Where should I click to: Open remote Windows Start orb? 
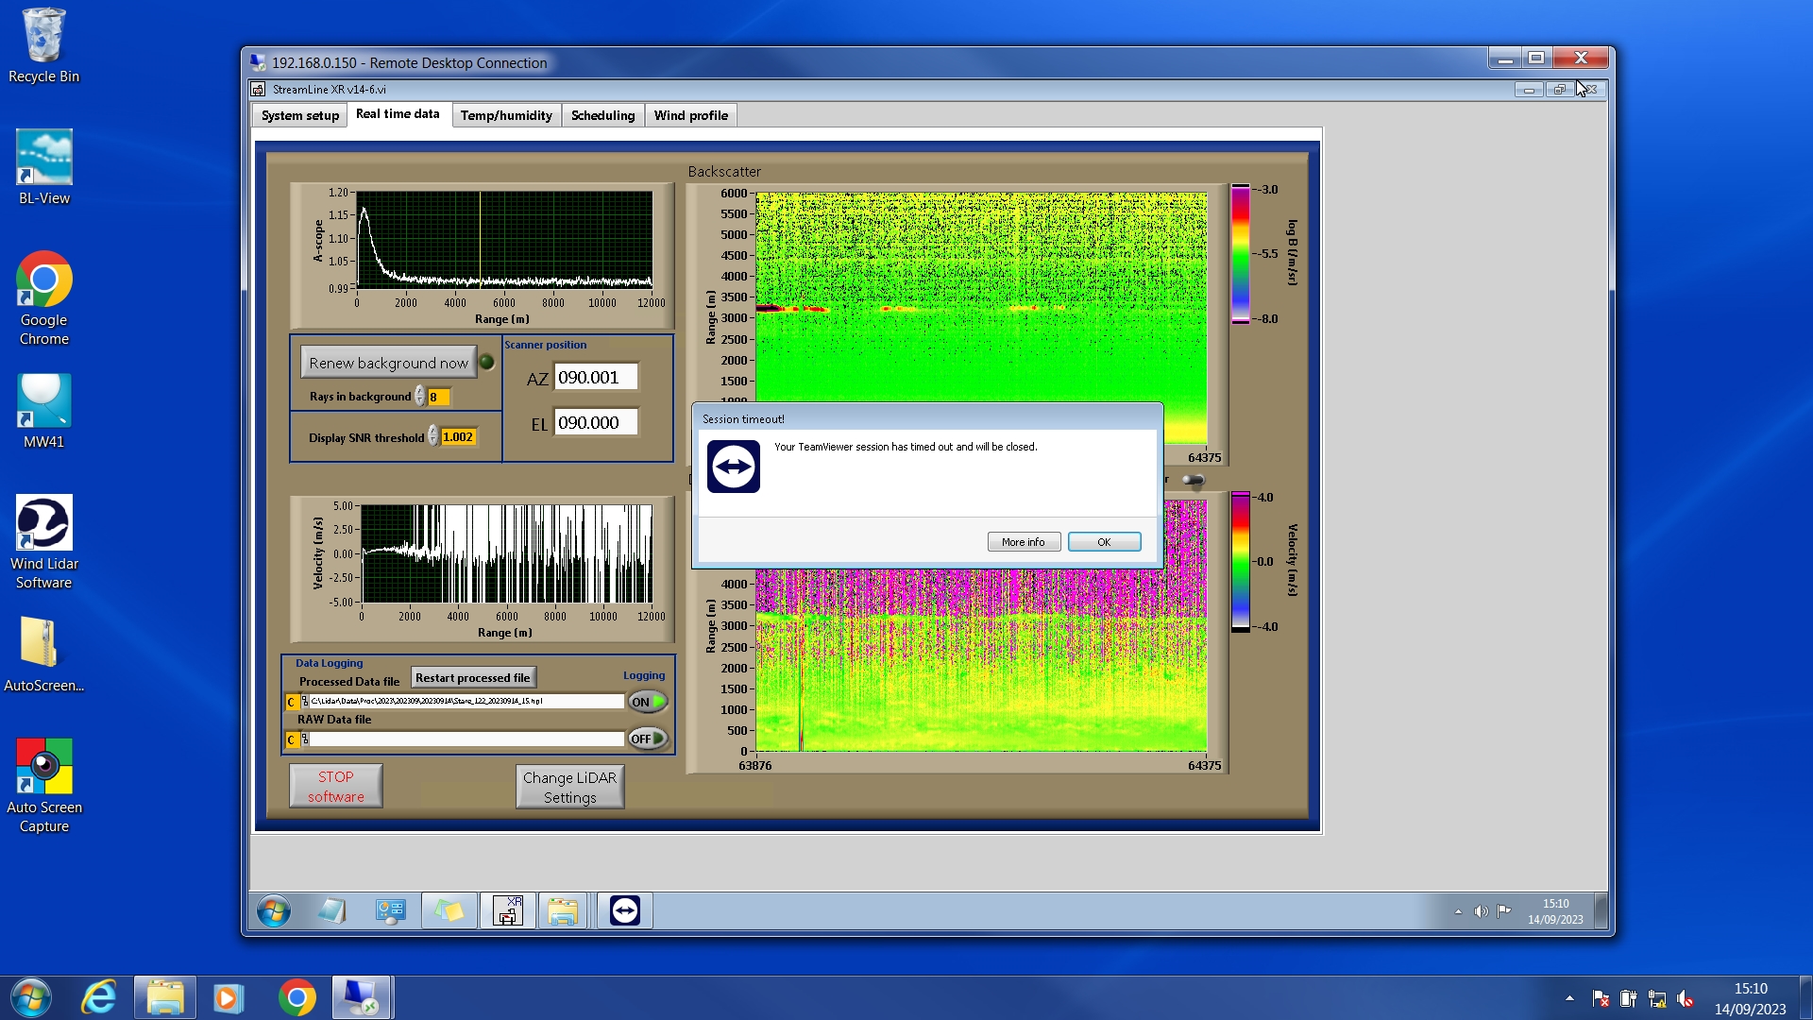pos(274,910)
